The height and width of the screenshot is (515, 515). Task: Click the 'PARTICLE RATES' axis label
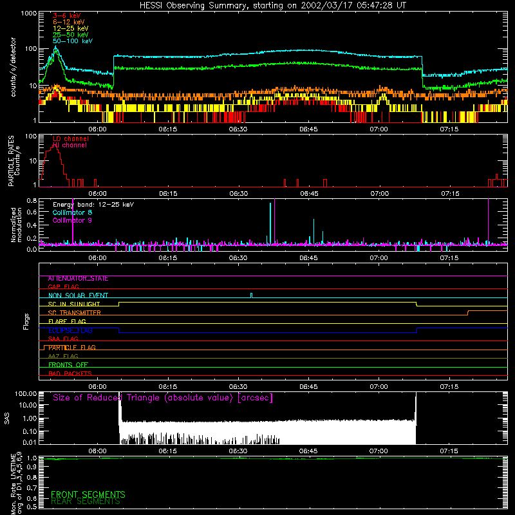[x=11, y=161]
